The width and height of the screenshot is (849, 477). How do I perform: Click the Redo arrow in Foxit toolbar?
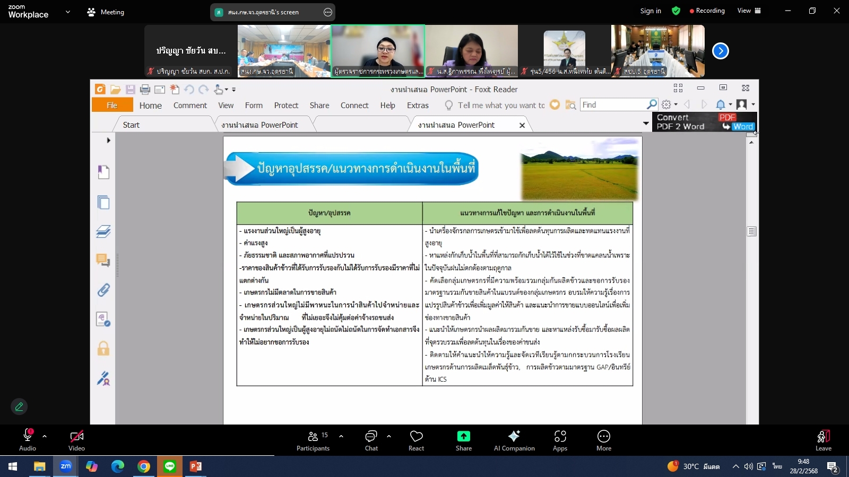[x=203, y=90]
